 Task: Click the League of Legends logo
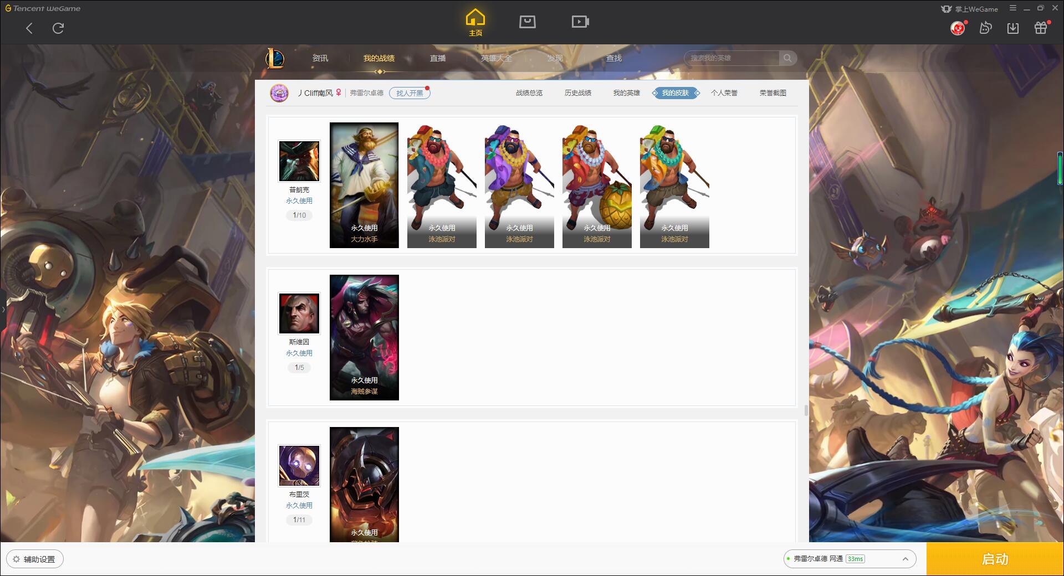(275, 58)
